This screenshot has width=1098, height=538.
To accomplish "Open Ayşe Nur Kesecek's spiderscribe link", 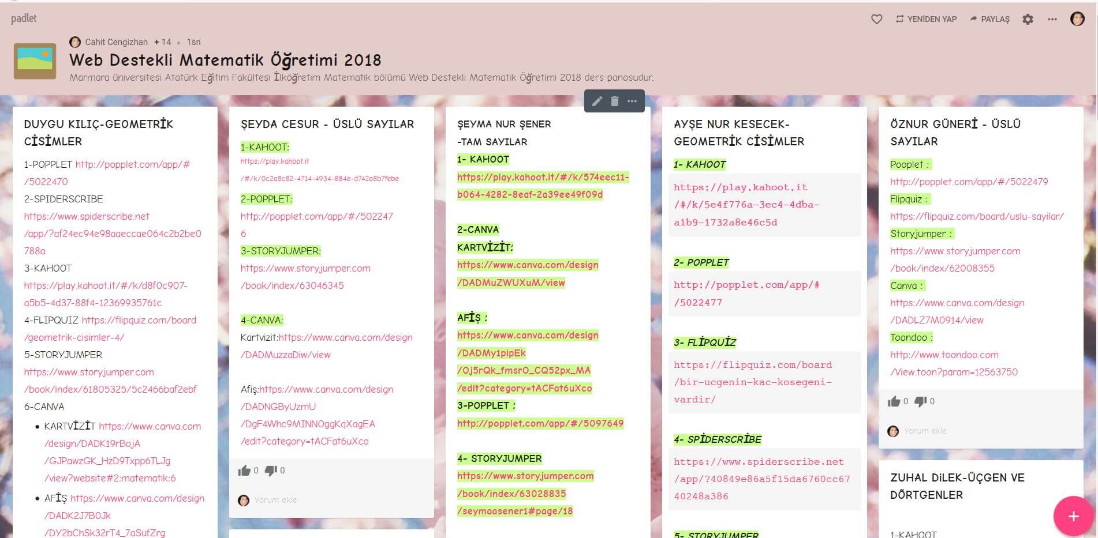I will [x=762, y=479].
